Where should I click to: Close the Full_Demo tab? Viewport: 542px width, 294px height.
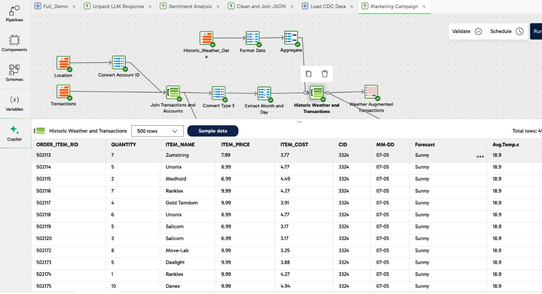click(x=74, y=6)
